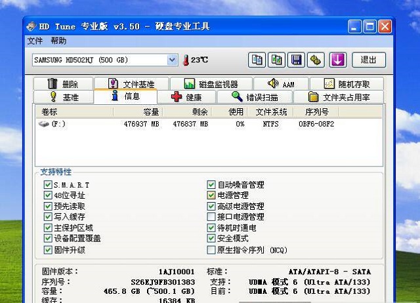Image resolution: width=420 pixels, height=303 pixels.
Task: Click speaker icon on AAM tab
Action: [273, 83]
